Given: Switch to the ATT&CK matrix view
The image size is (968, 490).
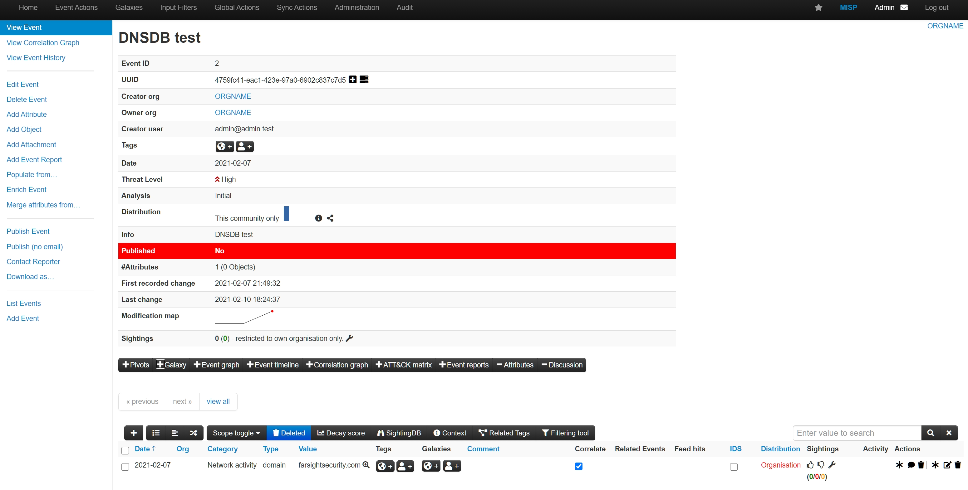Looking at the screenshot, I should point(403,365).
